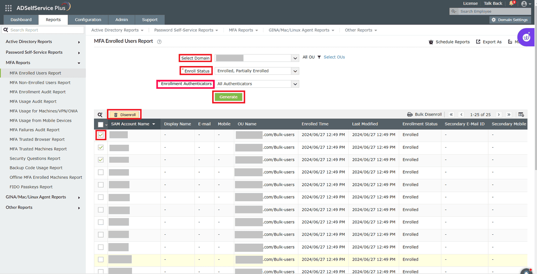Expand Active Directory Reports in sidebar
The width and height of the screenshot is (537, 274).
coord(43,42)
